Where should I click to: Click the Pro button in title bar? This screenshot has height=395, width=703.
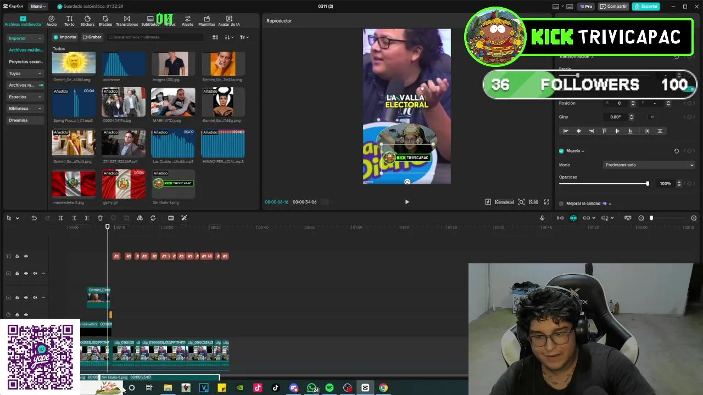point(586,7)
